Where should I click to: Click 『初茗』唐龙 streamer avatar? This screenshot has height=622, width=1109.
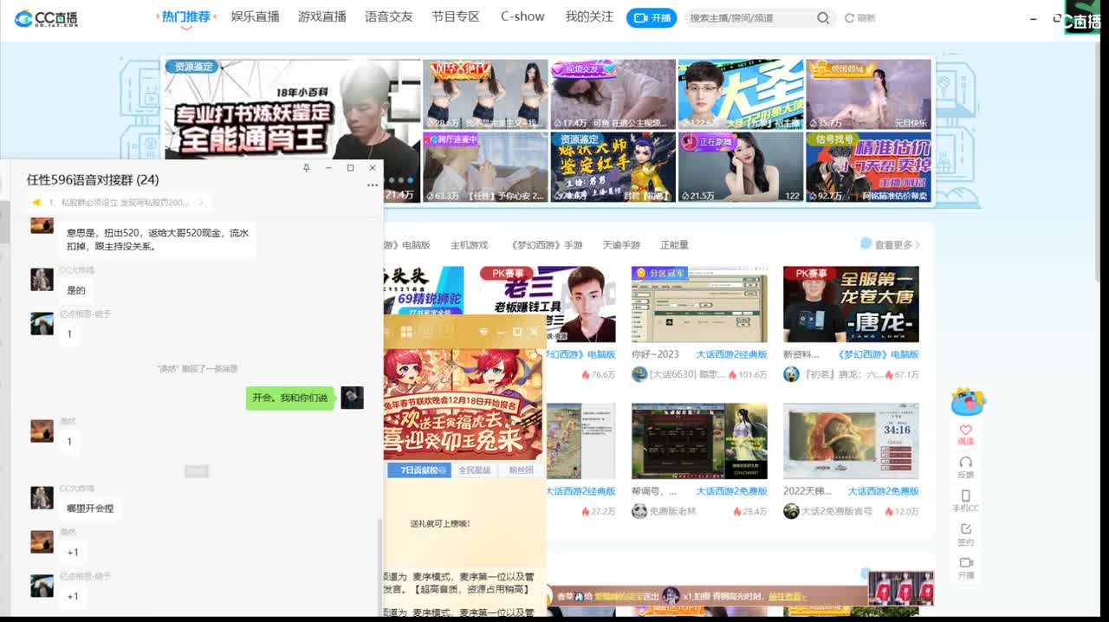pyautogui.click(x=791, y=374)
